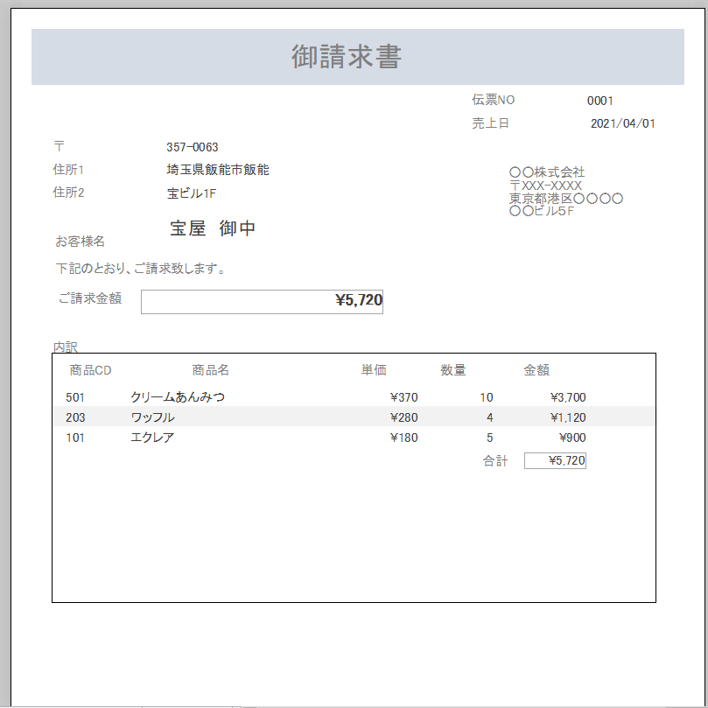Select the sales date 2021/04/01
The height and width of the screenshot is (708, 708).
point(622,123)
